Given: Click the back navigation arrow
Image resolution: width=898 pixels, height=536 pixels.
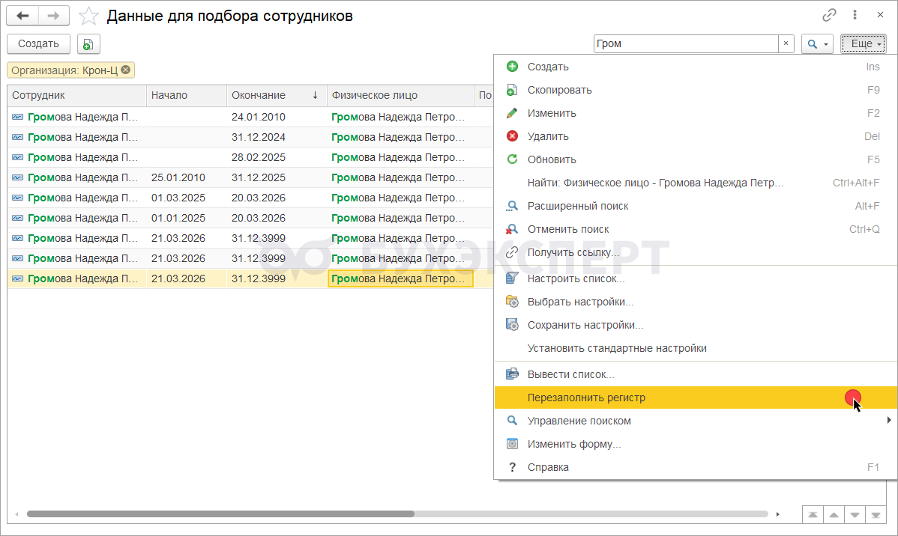Looking at the screenshot, I should [22, 16].
